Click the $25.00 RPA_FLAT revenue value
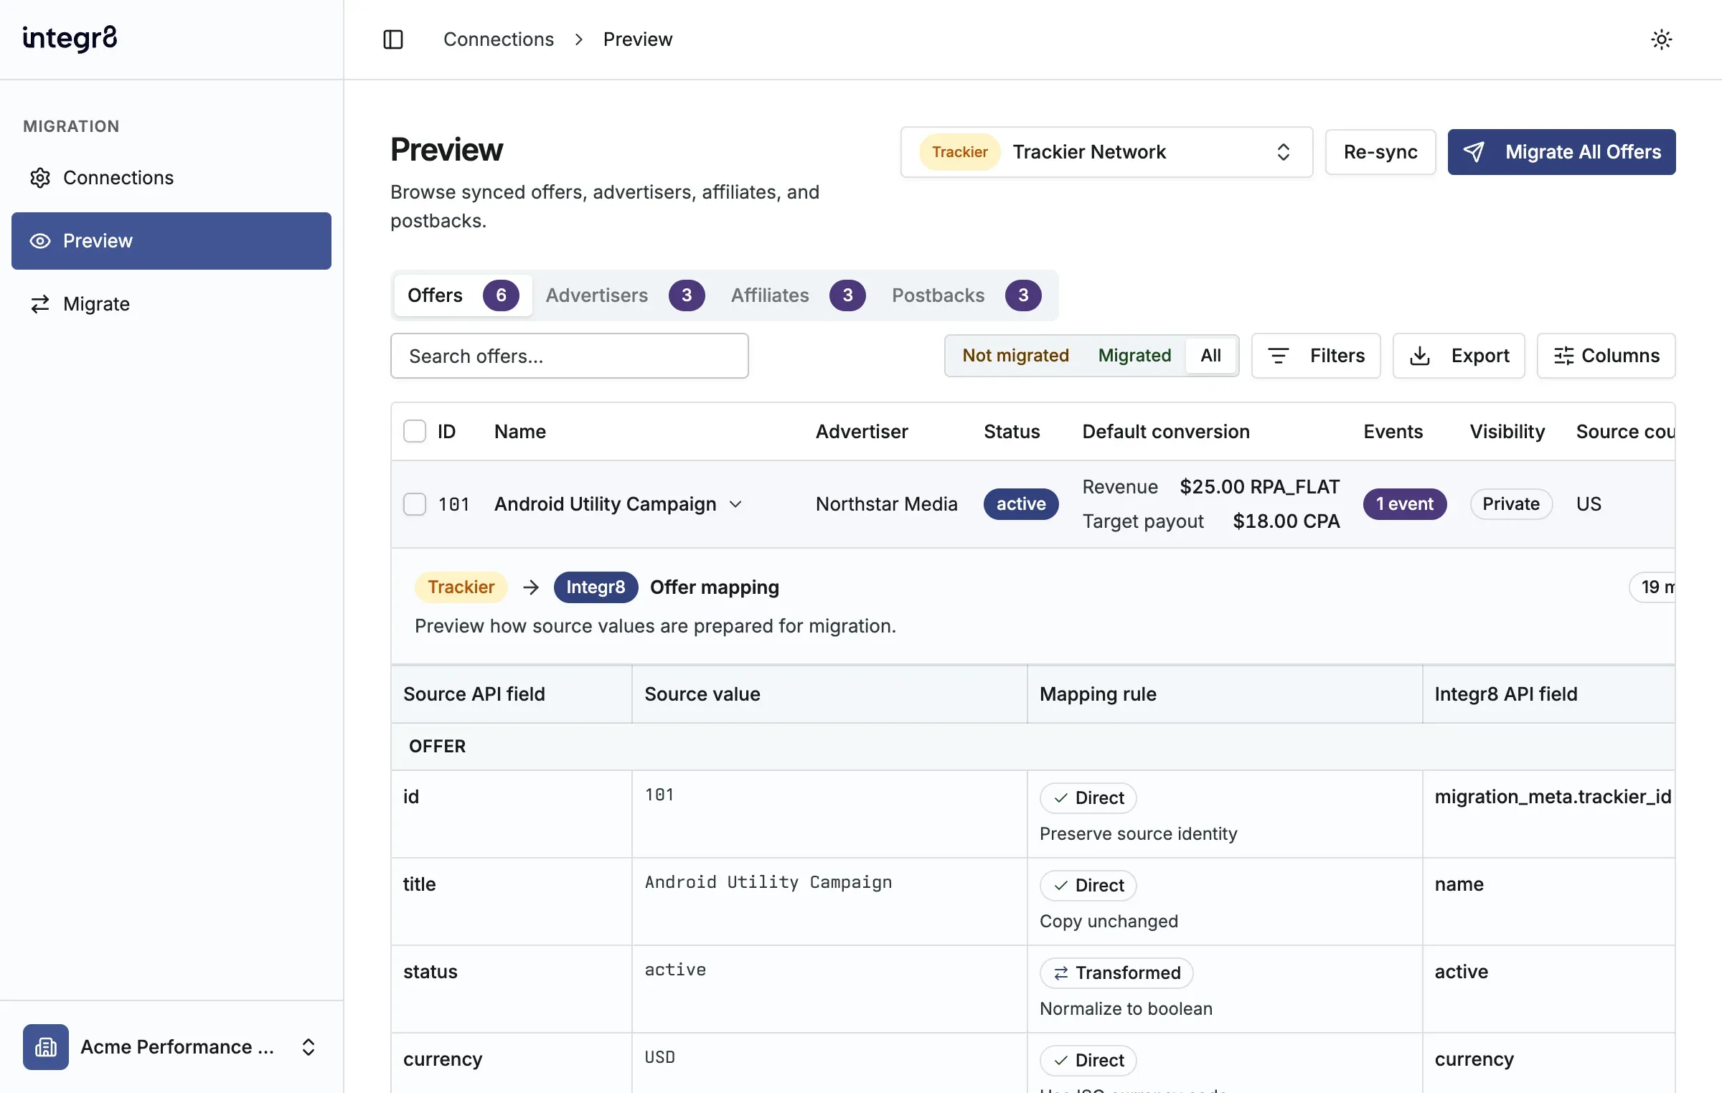This screenshot has width=1722, height=1093. 1259,487
